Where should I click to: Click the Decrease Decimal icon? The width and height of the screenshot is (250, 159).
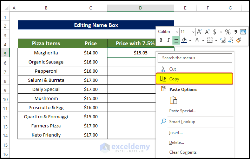coord(231,40)
